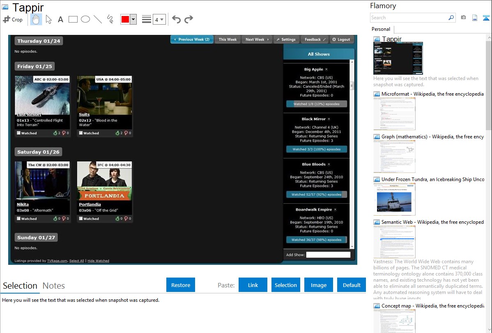Click the Restore button

click(181, 285)
